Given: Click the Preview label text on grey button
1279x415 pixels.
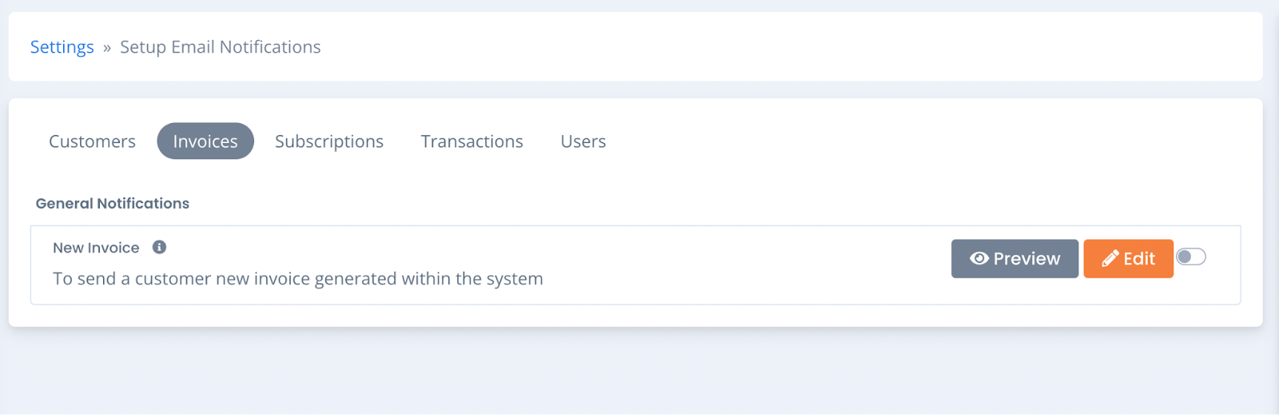Looking at the screenshot, I should click(x=1026, y=258).
